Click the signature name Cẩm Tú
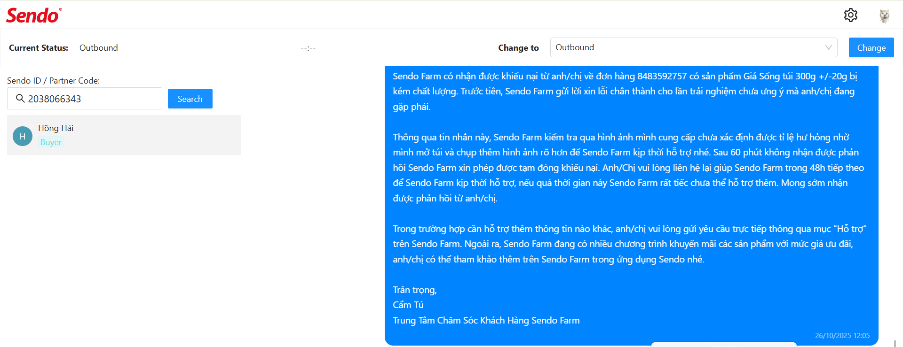This screenshot has height=347, width=903. 408,305
